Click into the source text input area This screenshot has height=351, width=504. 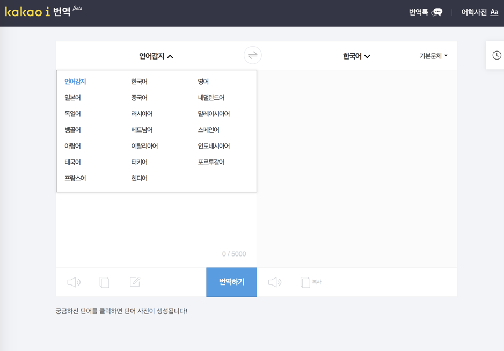coord(156,222)
